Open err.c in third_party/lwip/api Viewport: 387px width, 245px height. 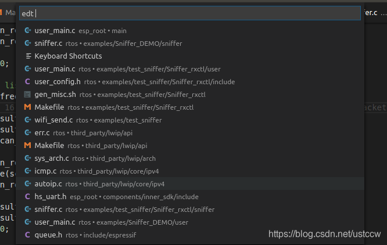190,133
